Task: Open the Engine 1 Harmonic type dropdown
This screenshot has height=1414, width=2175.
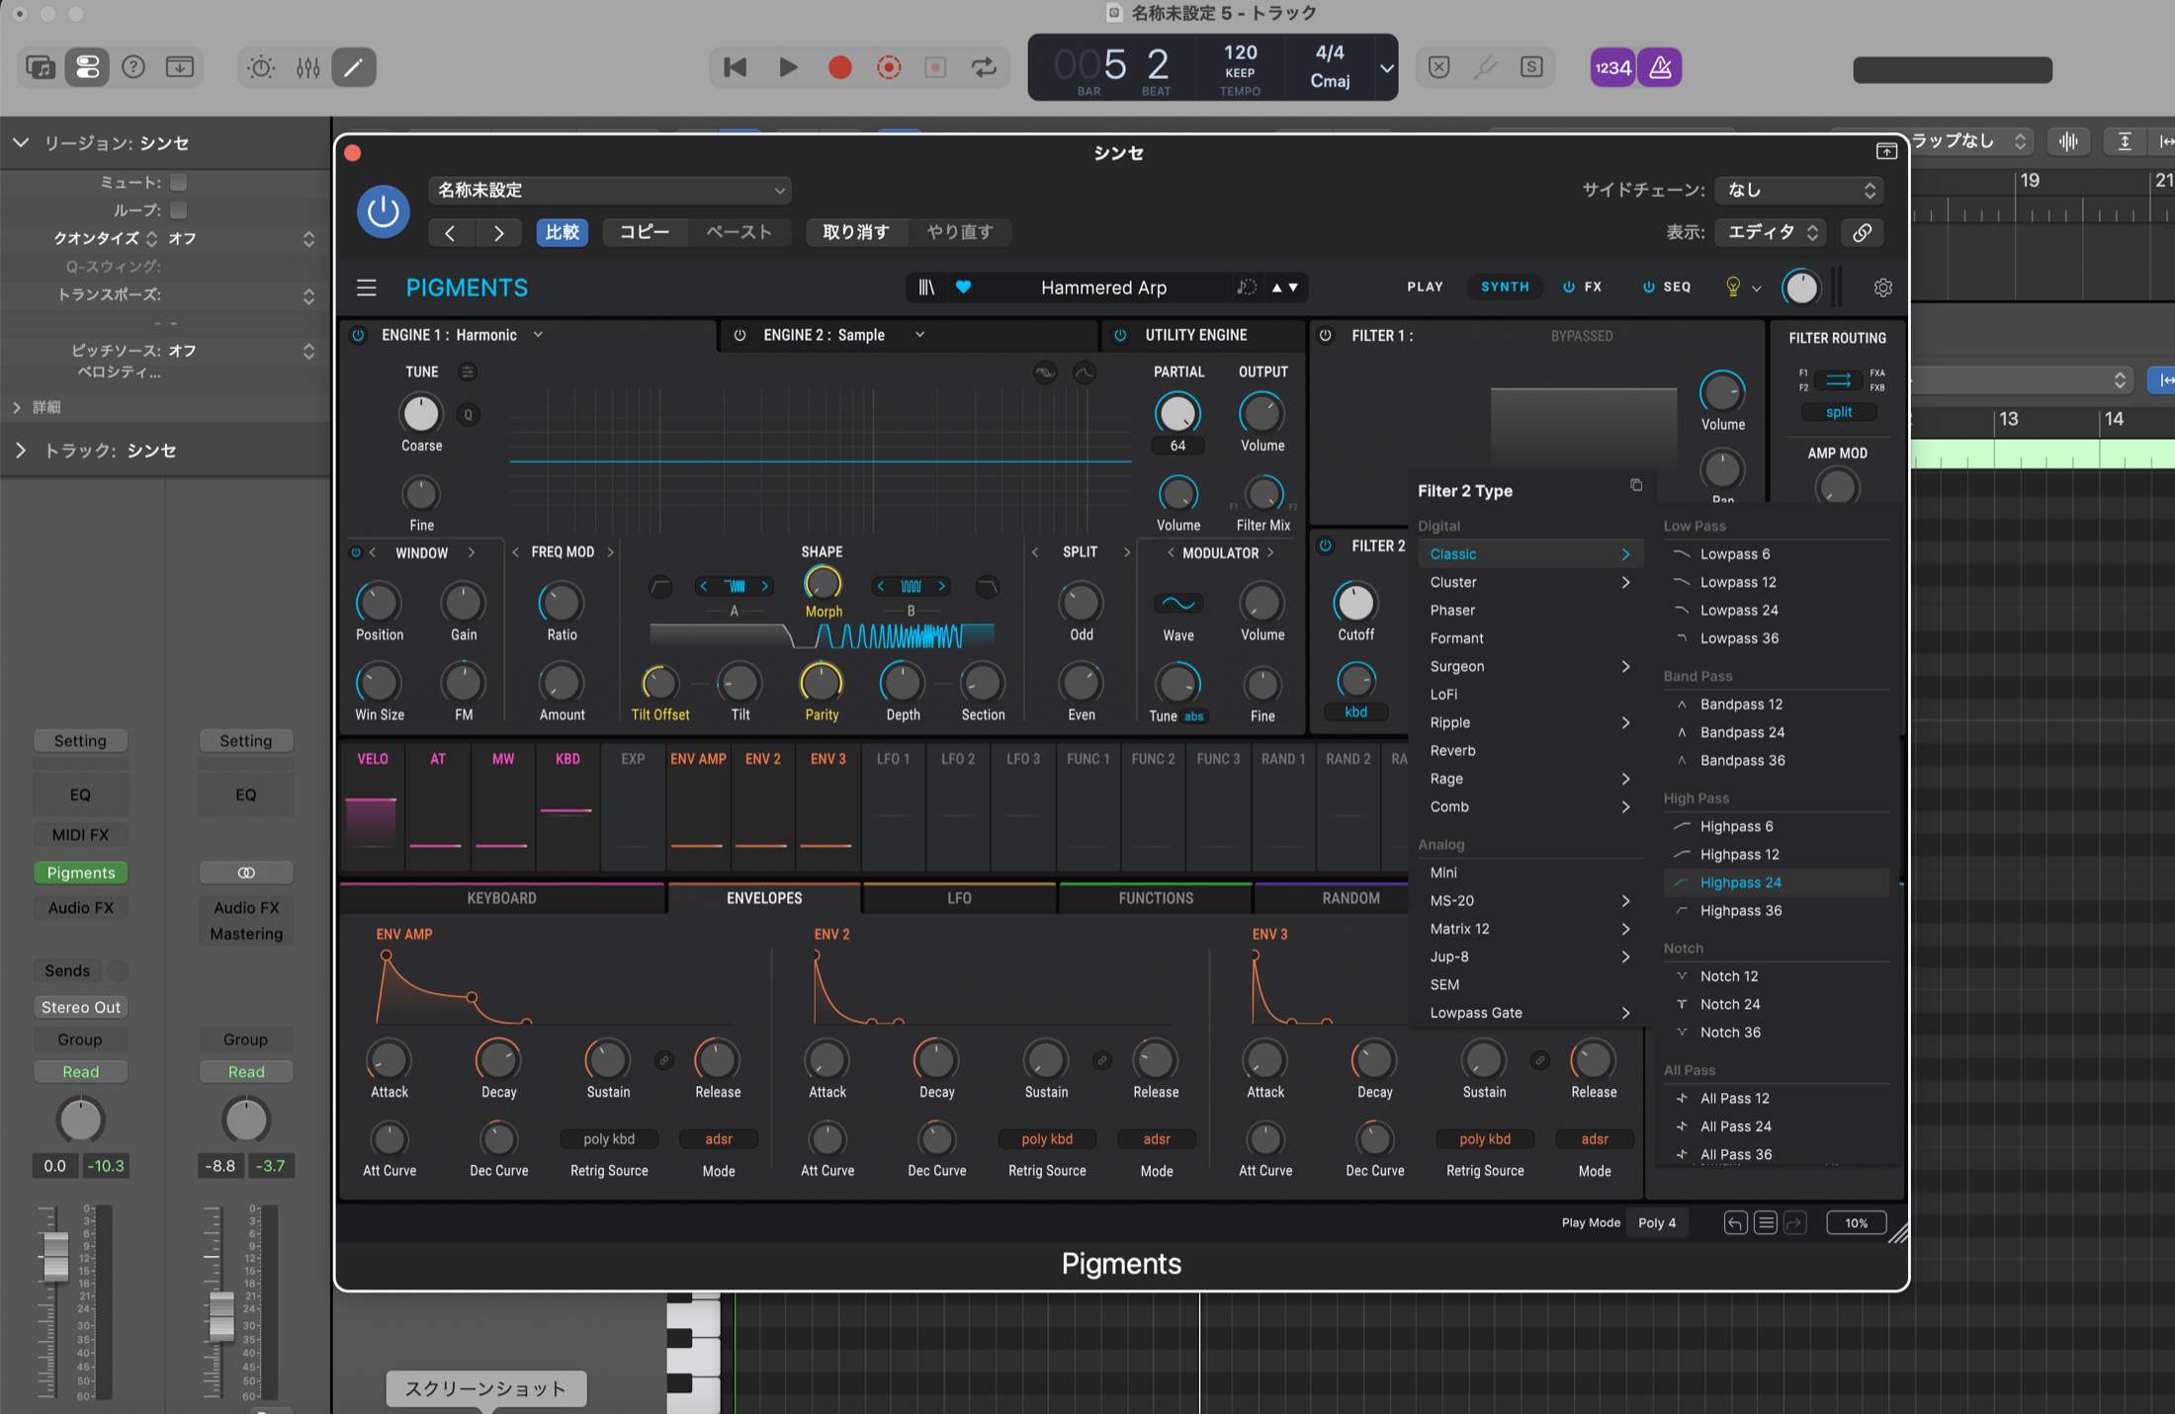Action: point(538,335)
